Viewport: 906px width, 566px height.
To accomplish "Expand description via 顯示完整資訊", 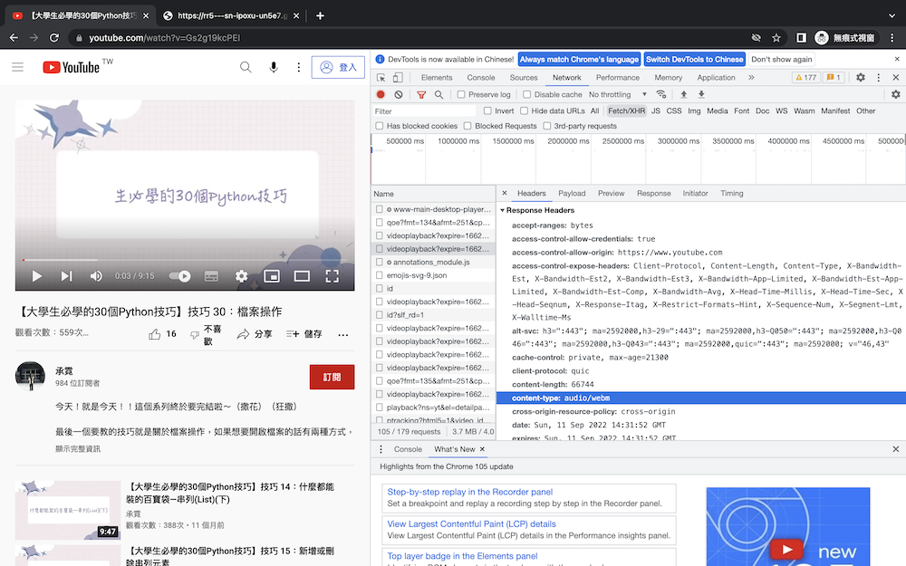I will click(x=78, y=449).
